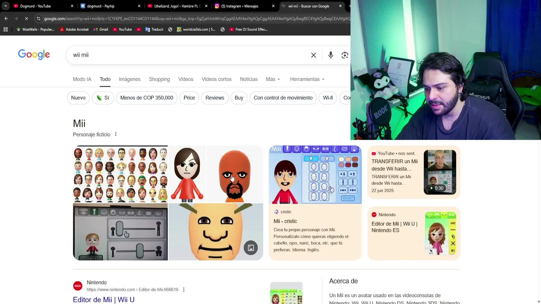Close the Dogmurd - YouTube tab

[72, 6]
